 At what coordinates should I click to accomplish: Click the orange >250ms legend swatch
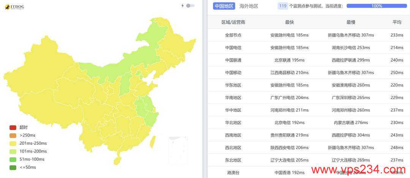coord(13,136)
